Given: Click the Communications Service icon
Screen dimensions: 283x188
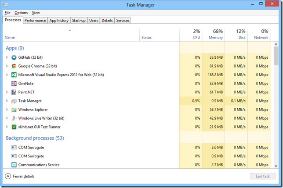Looking at the screenshot, I should pos(14,165).
